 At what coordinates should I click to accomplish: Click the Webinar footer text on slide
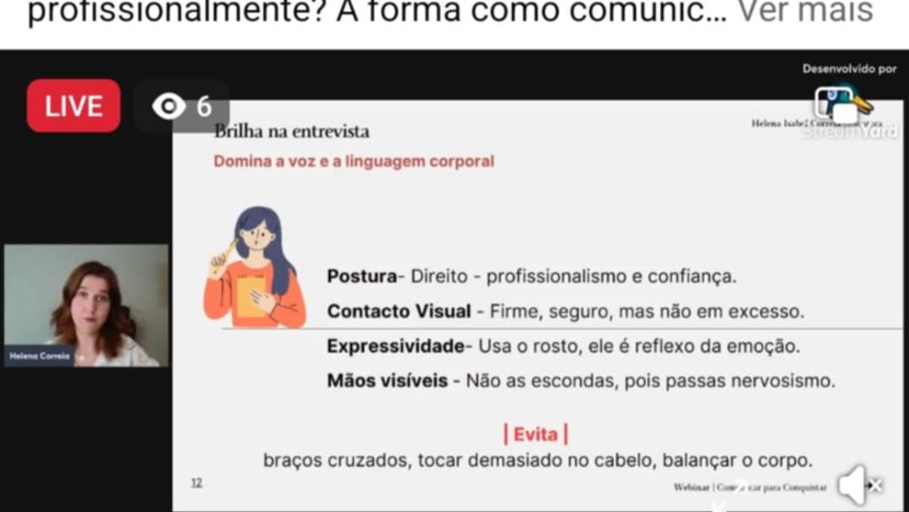[x=750, y=487]
